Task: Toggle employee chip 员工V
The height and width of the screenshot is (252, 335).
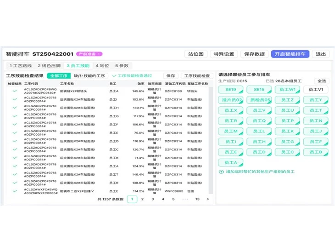Action: point(259,110)
